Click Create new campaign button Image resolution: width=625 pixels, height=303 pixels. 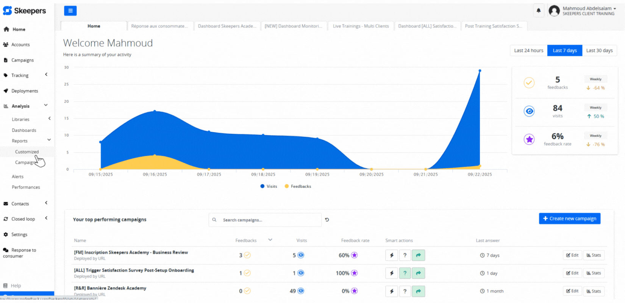(569, 219)
